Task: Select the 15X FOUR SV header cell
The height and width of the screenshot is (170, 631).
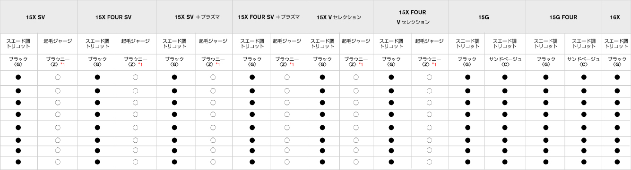Action: [113, 17]
